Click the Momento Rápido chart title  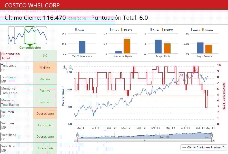123,56
